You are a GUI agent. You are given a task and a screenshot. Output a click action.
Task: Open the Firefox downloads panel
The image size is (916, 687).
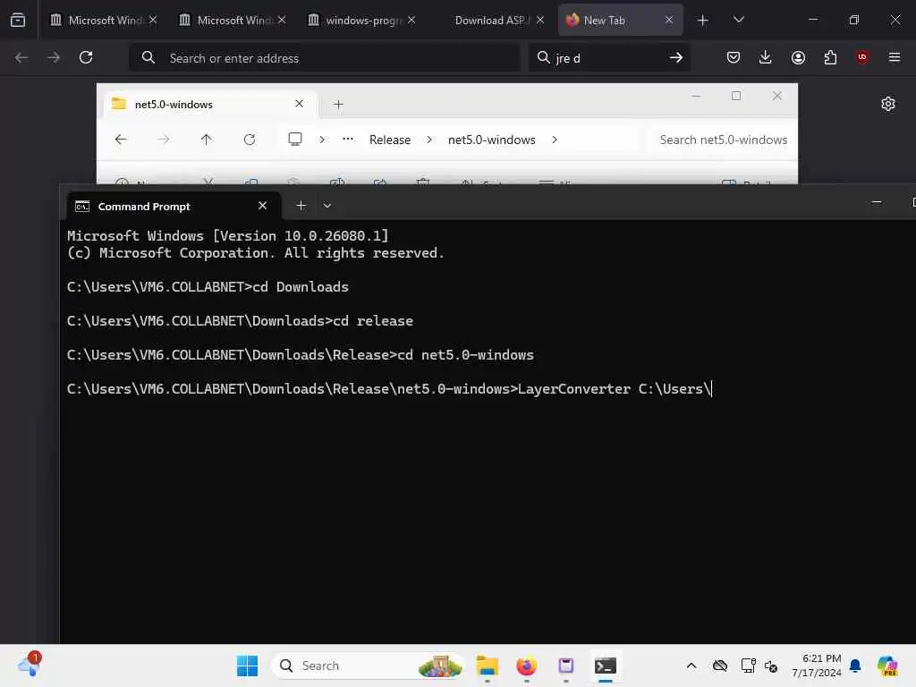click(766, 57)
